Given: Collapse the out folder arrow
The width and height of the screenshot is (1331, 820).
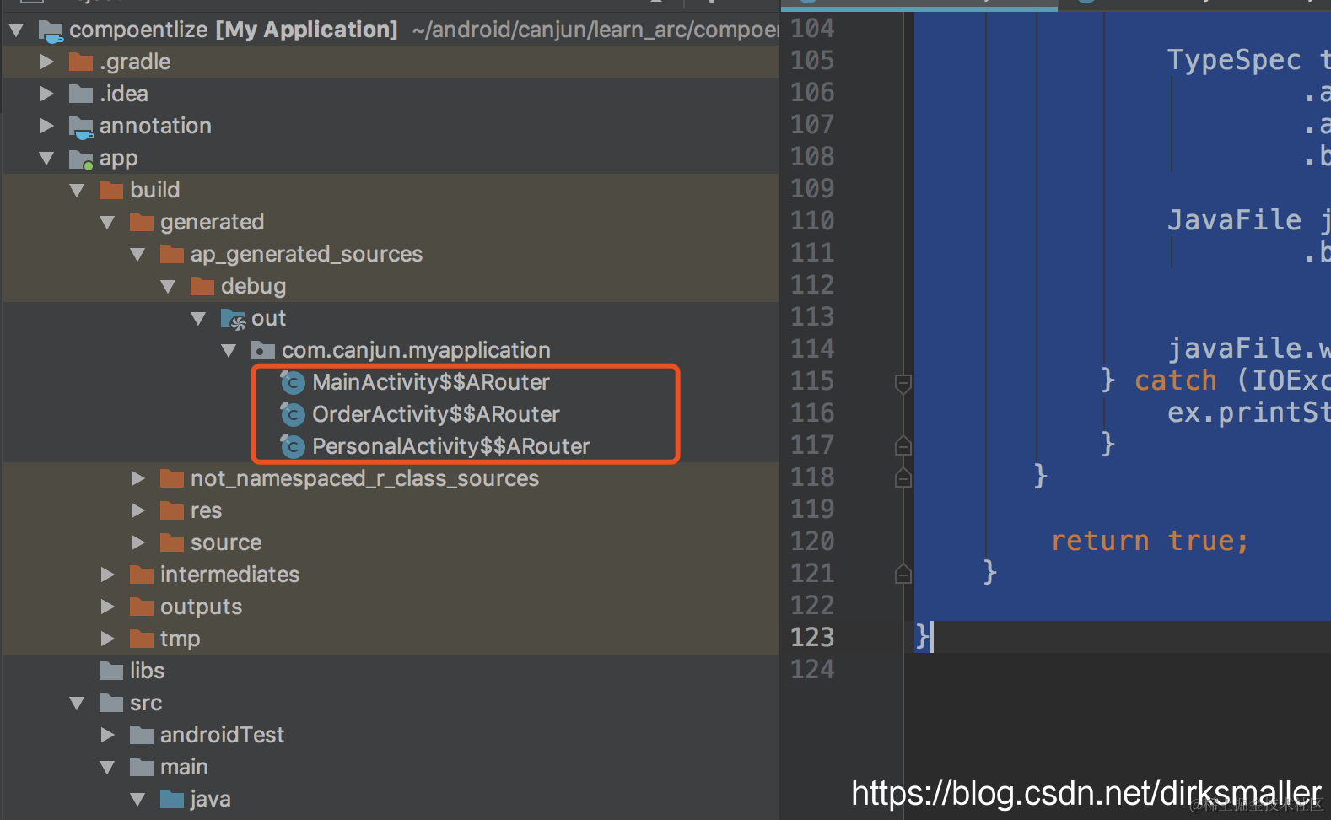Looking at the screenshot, I should click(x=199, y=318).
